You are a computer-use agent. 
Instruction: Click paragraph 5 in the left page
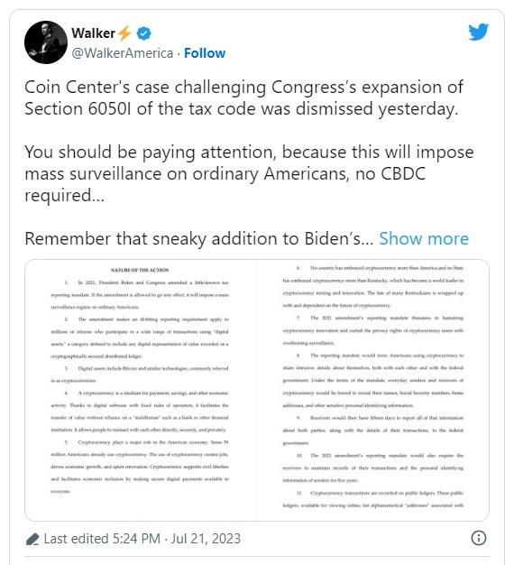140,467
